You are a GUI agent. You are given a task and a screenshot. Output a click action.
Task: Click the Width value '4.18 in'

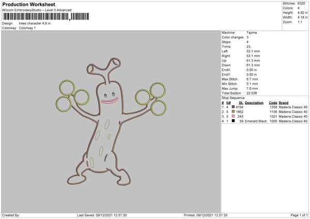coord(302,18)
